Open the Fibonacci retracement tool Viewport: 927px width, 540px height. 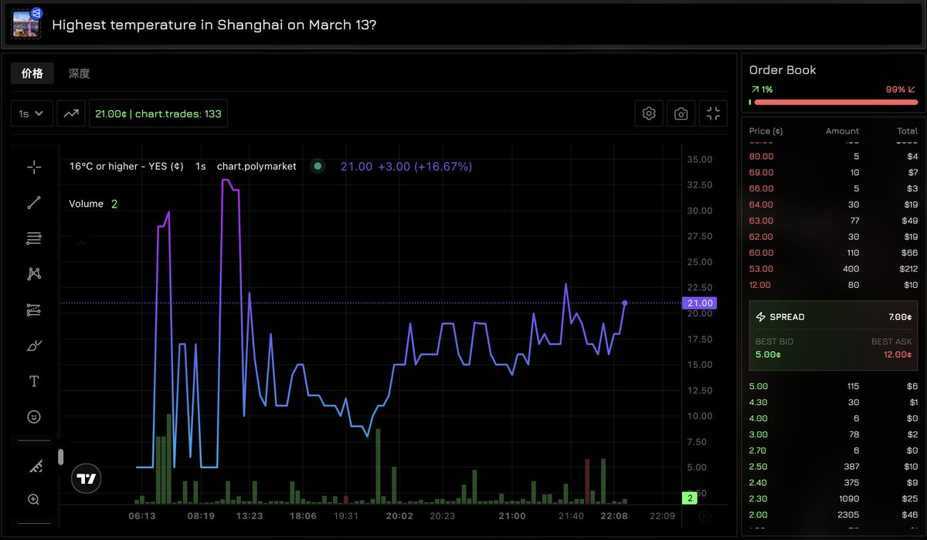[34, 238]
